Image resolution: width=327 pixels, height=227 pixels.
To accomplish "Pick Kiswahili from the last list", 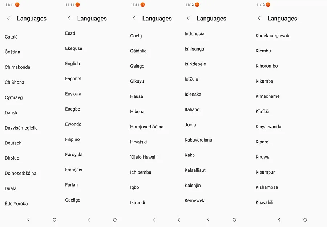I will click(264, 202).
